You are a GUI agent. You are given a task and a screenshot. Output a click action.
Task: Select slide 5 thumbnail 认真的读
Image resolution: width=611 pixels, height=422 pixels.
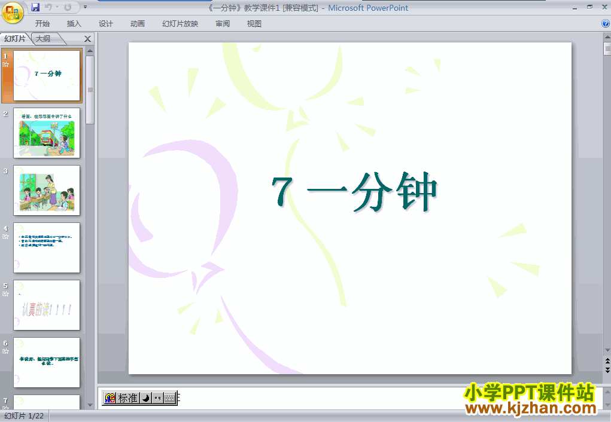click(47, 305)
